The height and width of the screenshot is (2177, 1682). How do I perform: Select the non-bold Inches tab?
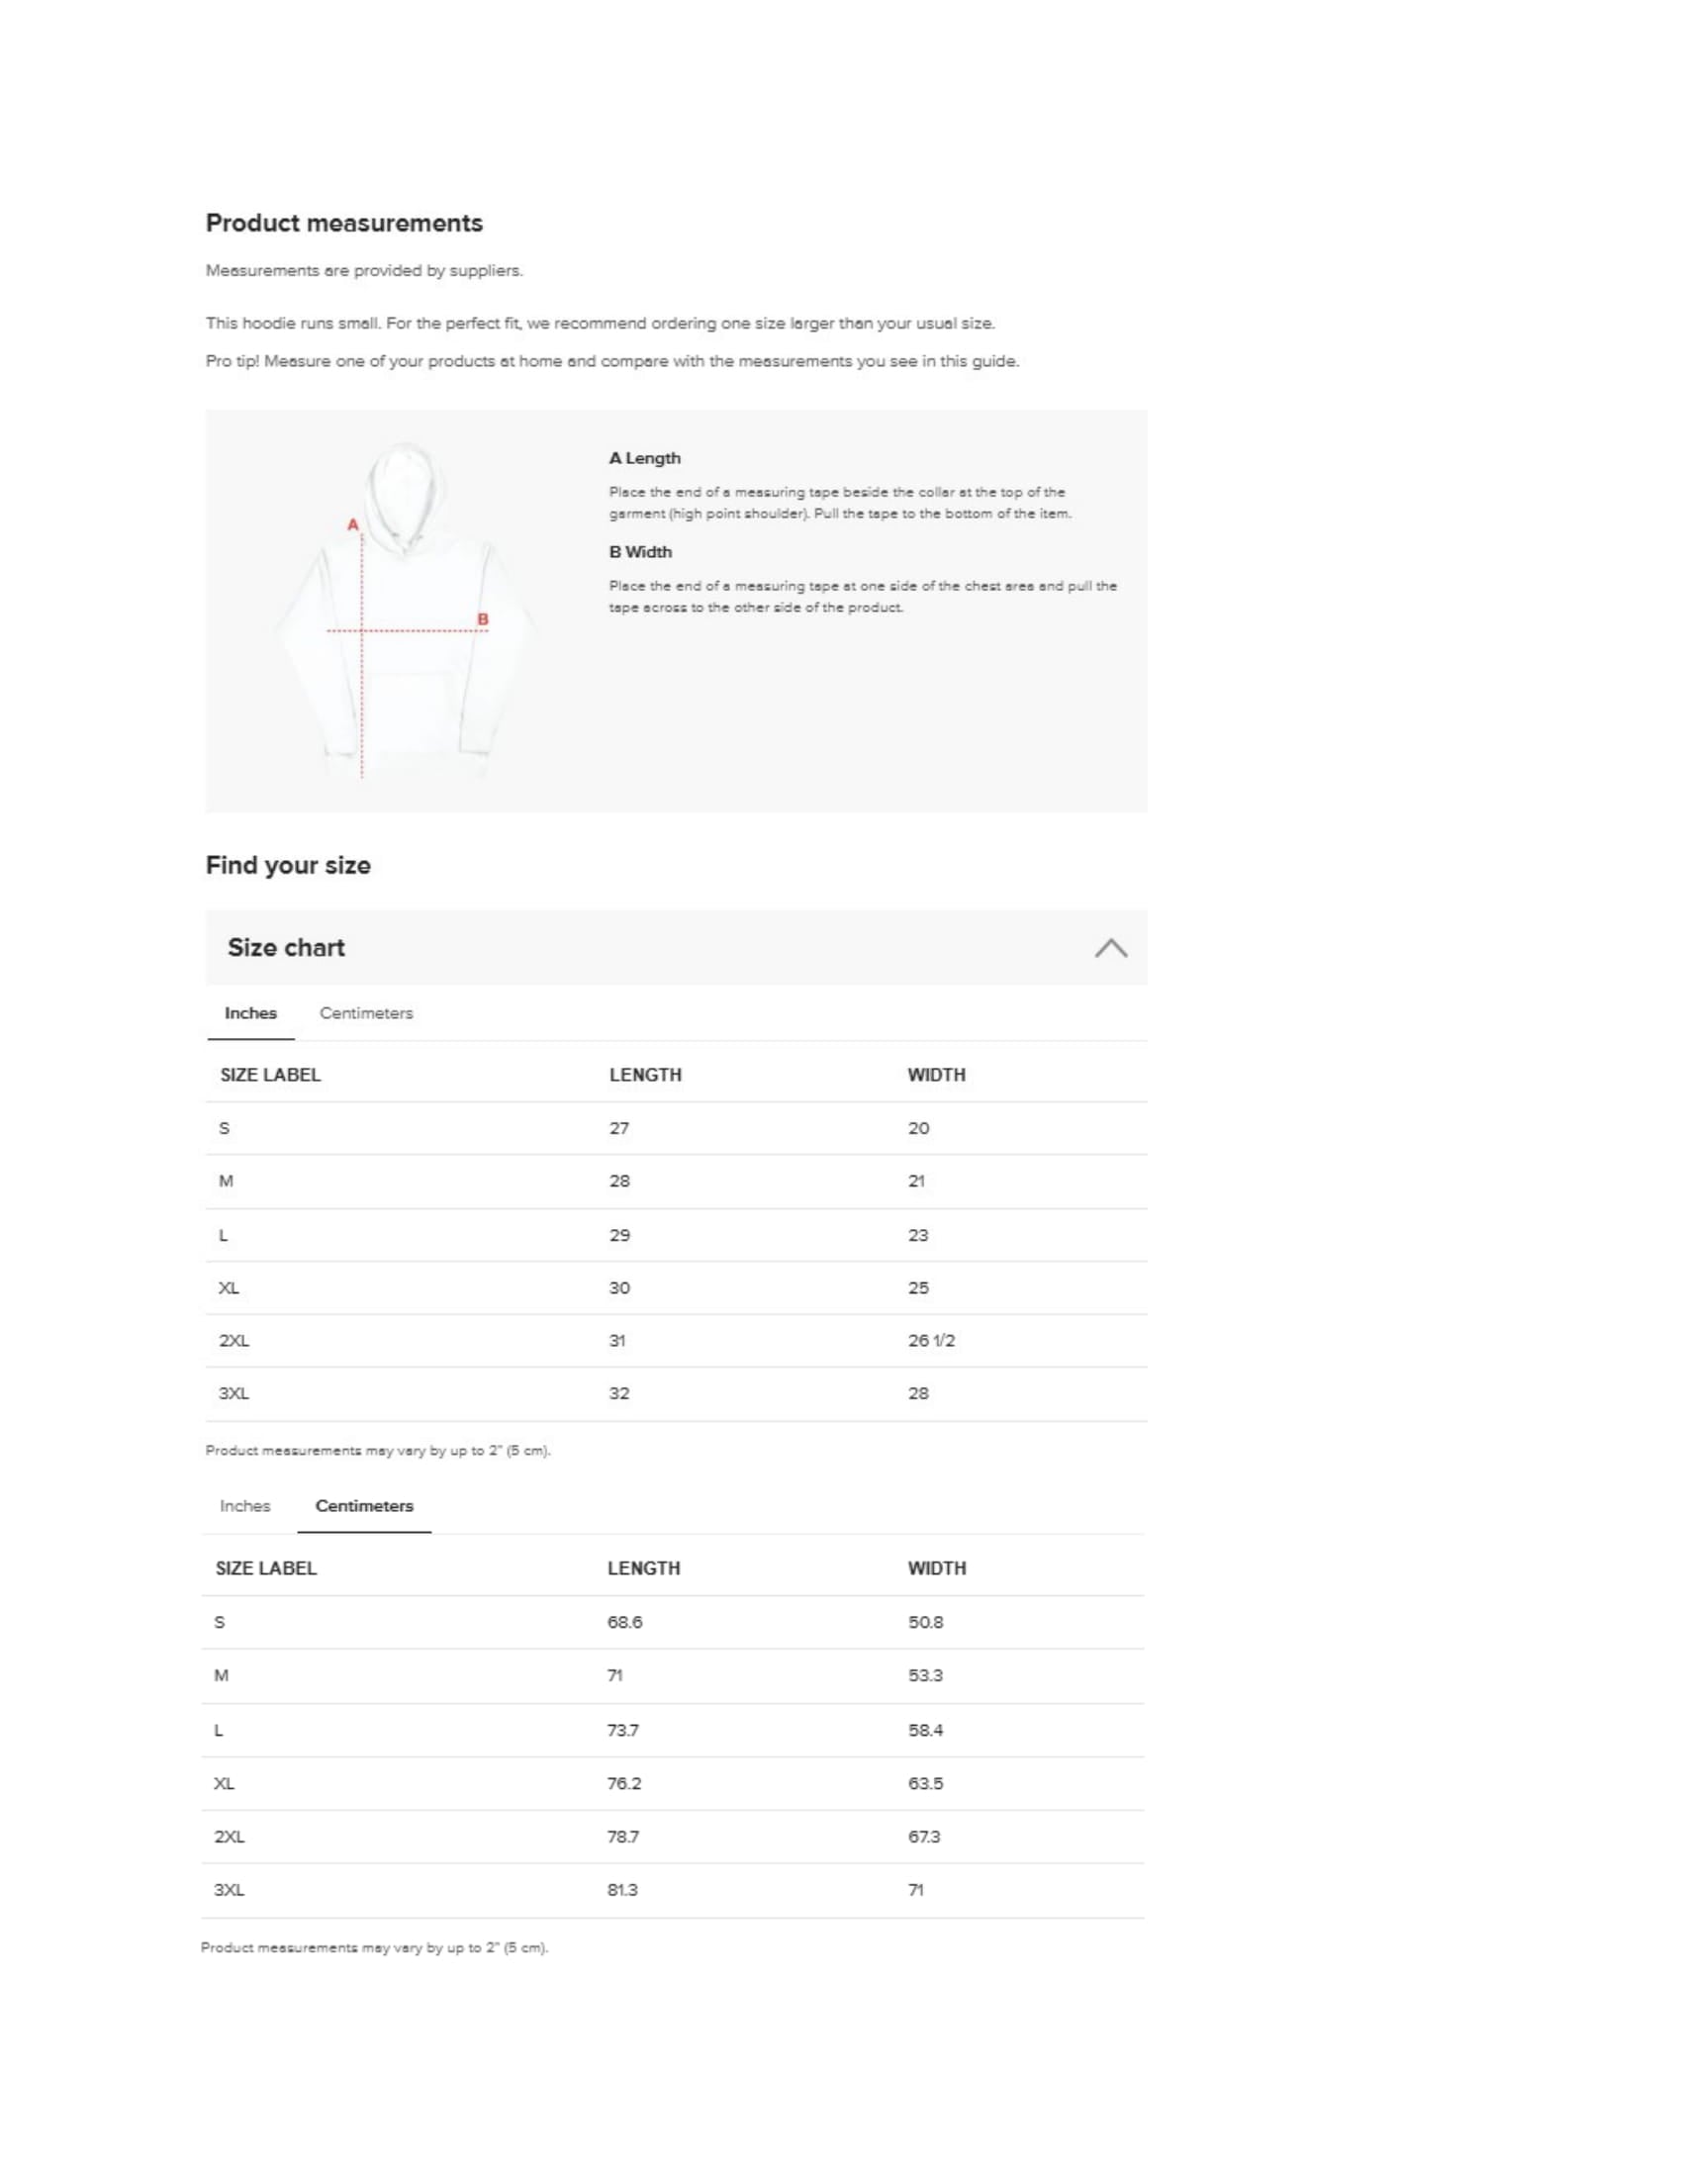pos(245,1506)
